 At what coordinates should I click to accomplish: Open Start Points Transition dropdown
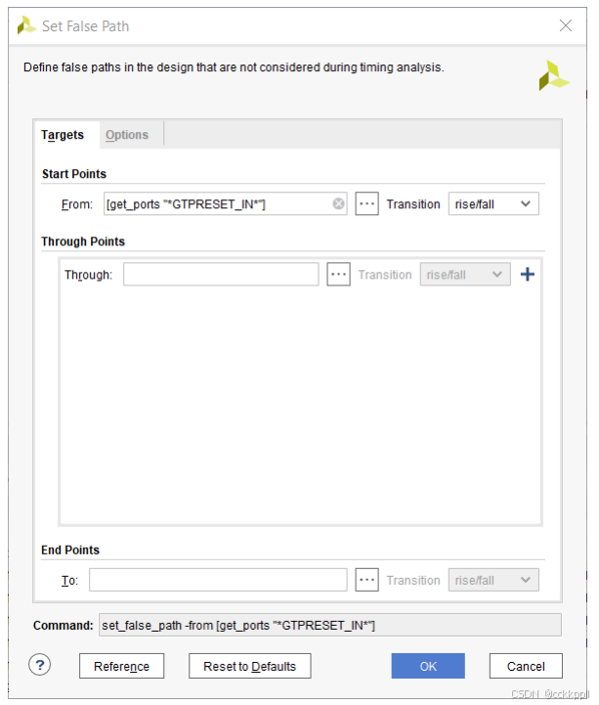[x=493, y=203]
